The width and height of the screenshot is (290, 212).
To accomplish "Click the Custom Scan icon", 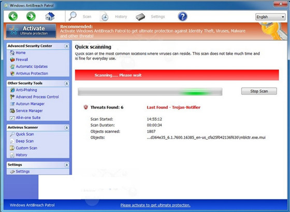I will (x=12, y=148).
